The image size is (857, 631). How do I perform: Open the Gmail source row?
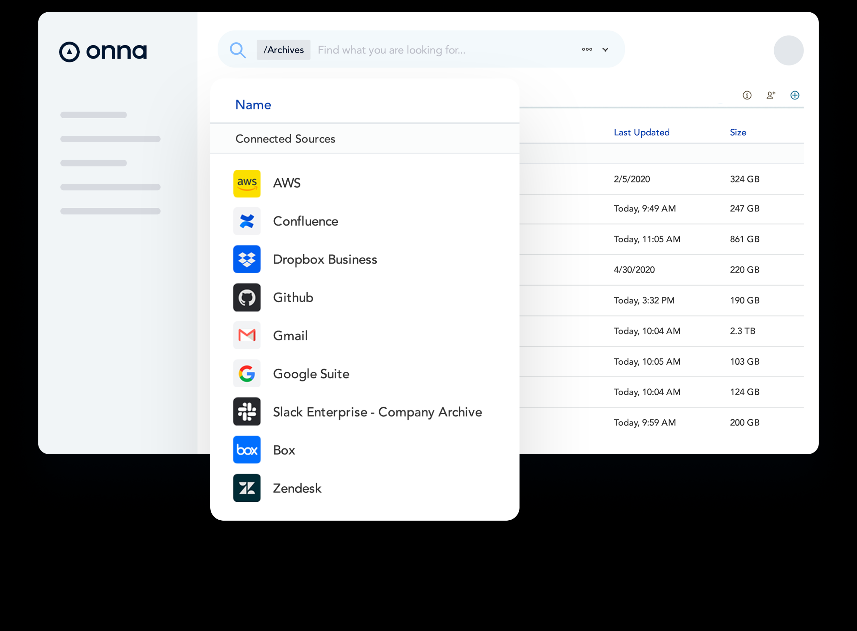coord(365,335)
